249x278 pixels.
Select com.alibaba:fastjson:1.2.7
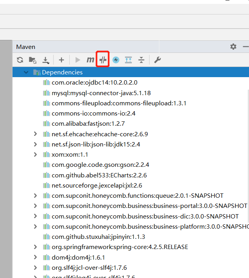(88, 124)
